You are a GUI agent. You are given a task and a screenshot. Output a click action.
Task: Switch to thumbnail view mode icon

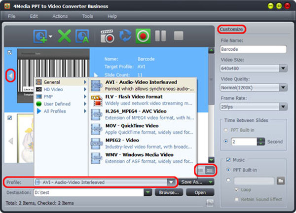pyautogui.click(x=201, y=171)
